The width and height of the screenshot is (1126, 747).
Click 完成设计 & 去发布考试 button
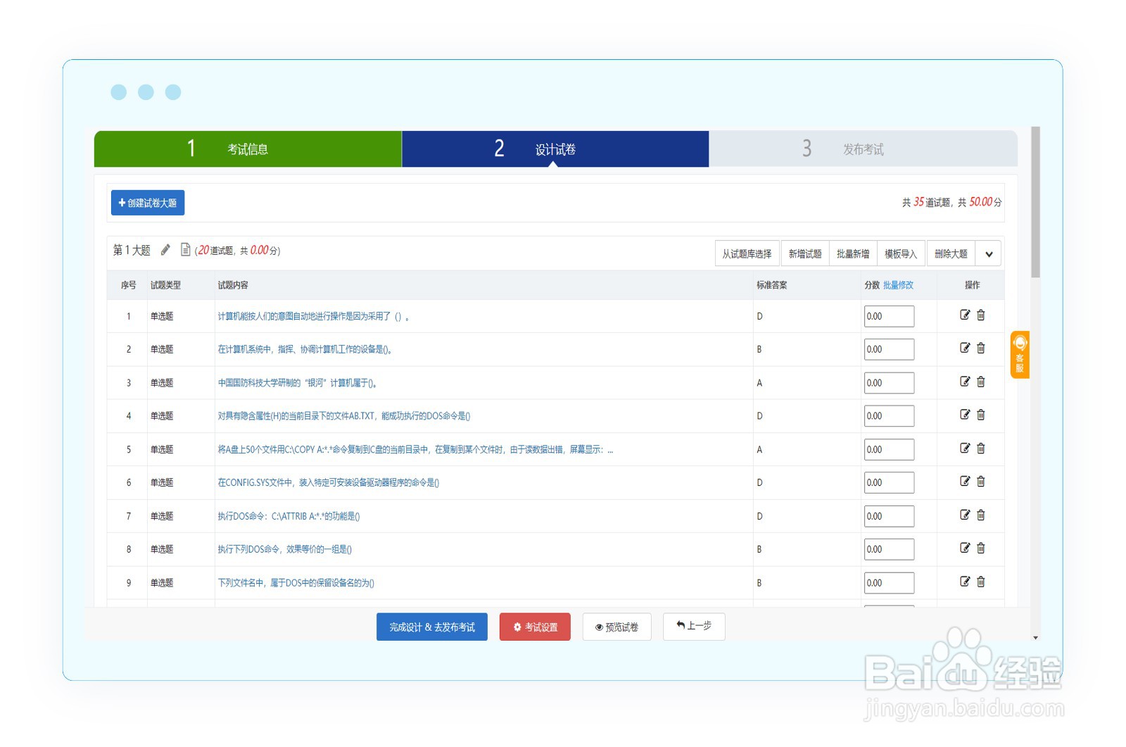(432, 627)
